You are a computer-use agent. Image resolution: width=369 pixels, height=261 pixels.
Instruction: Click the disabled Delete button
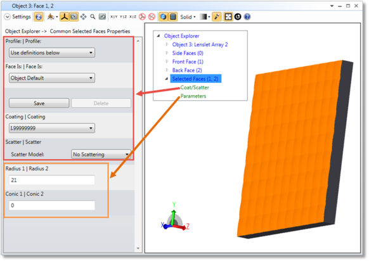tap(101, 103)
